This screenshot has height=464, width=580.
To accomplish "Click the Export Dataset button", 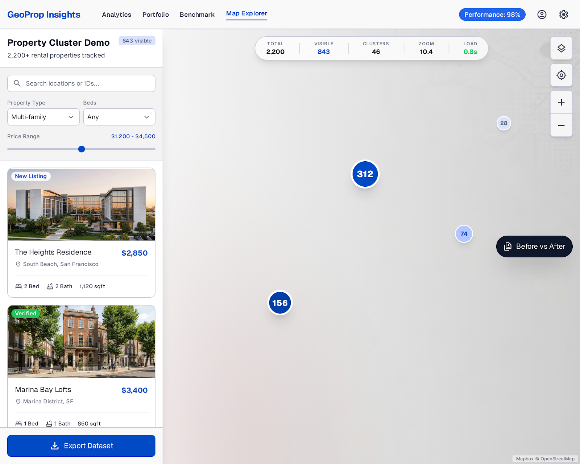I will click(x=81, y=446).
